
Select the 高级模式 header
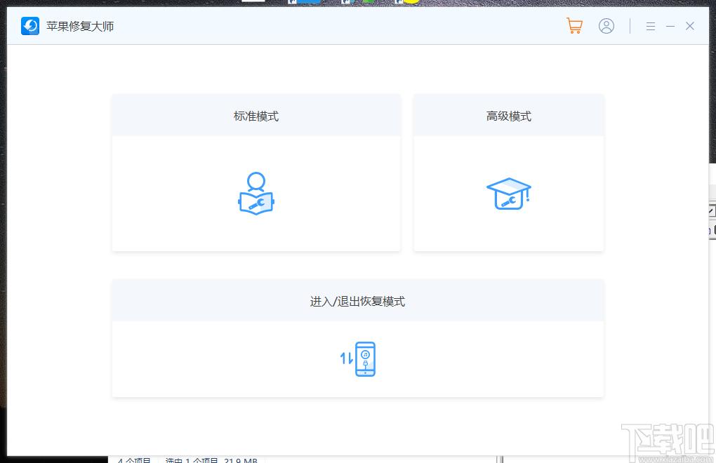tap(509, 116)
